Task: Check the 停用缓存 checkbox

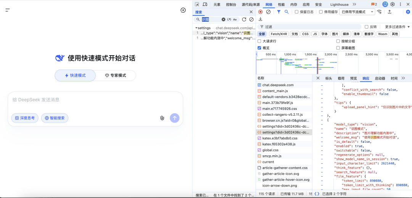Action: (321, 12)
